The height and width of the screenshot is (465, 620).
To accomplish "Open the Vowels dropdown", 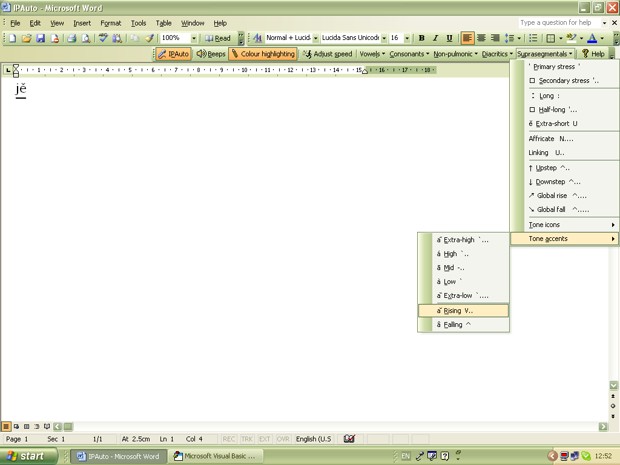I will coord(372,53).
